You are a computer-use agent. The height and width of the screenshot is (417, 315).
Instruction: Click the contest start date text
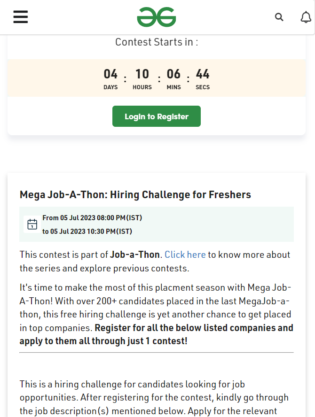[x=92, y=218]
